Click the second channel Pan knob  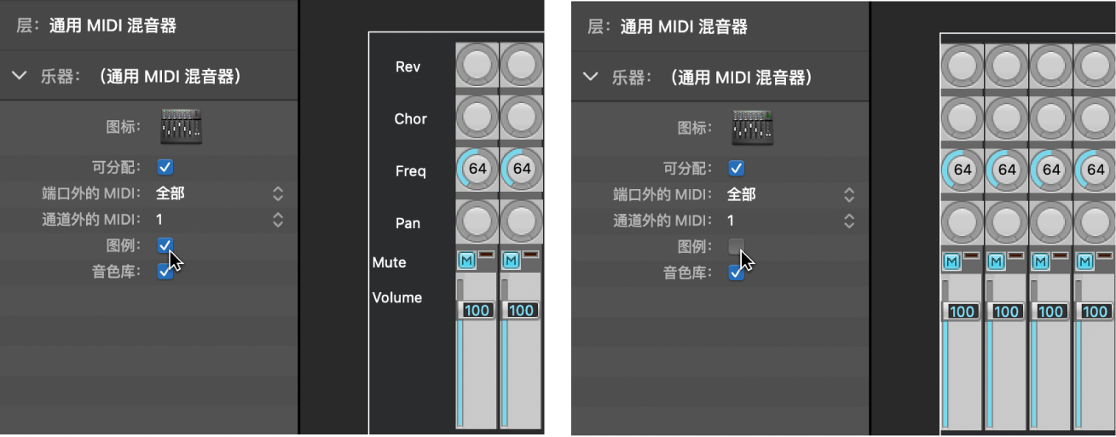(x=522, y=221)
